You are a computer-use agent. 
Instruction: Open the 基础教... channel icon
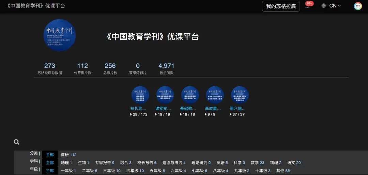point(190,95)
